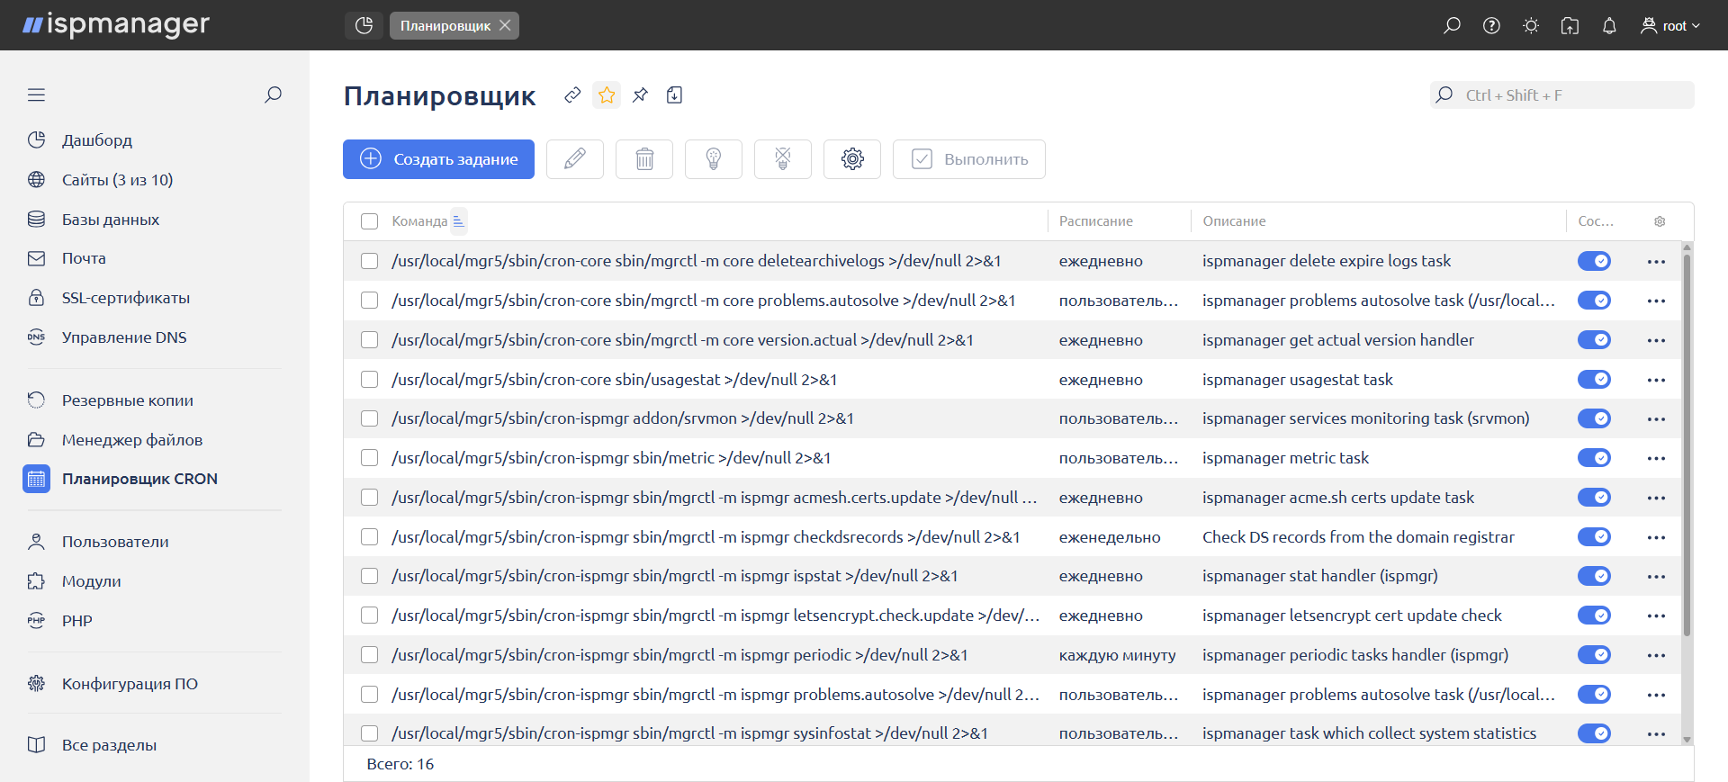This screenshot has height=782, width=1728.
Task: Click the crossed-out lightbulb disable icon
Action: pyautogui.click(x=783, y=159)
